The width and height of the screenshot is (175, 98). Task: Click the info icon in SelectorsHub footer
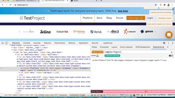coord(131,95)
